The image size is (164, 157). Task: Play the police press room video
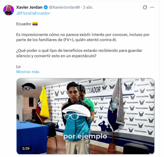click(x=85, y=116)
